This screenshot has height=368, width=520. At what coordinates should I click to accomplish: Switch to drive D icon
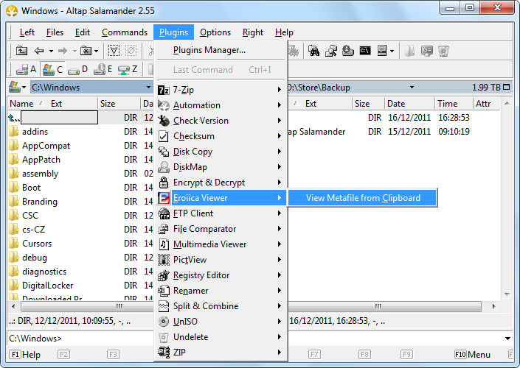(x=77, y=69)
